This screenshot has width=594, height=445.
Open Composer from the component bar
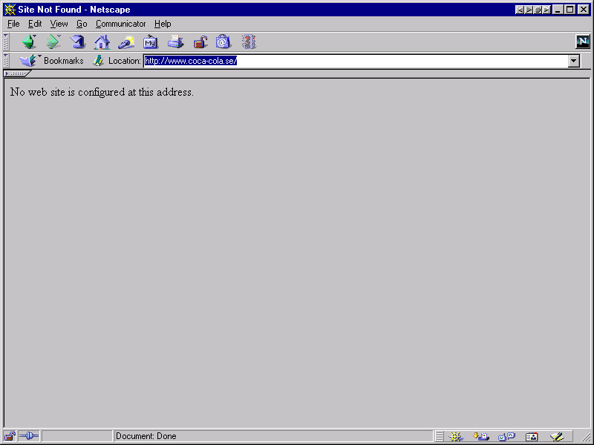pos(557,437)
